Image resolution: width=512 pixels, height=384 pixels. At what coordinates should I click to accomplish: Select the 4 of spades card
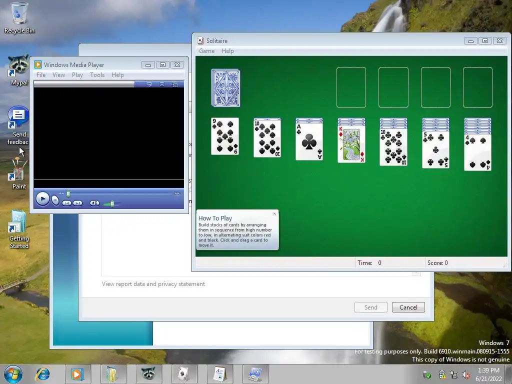(x=477, y=152)
